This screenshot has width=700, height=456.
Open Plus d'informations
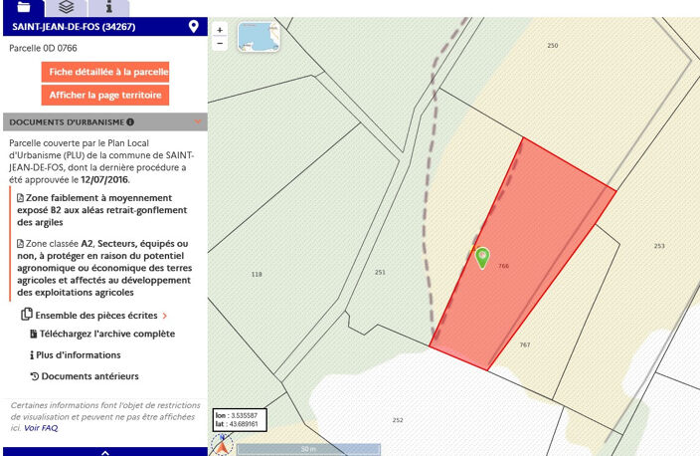pyautogui.click(x=75, y=355)
